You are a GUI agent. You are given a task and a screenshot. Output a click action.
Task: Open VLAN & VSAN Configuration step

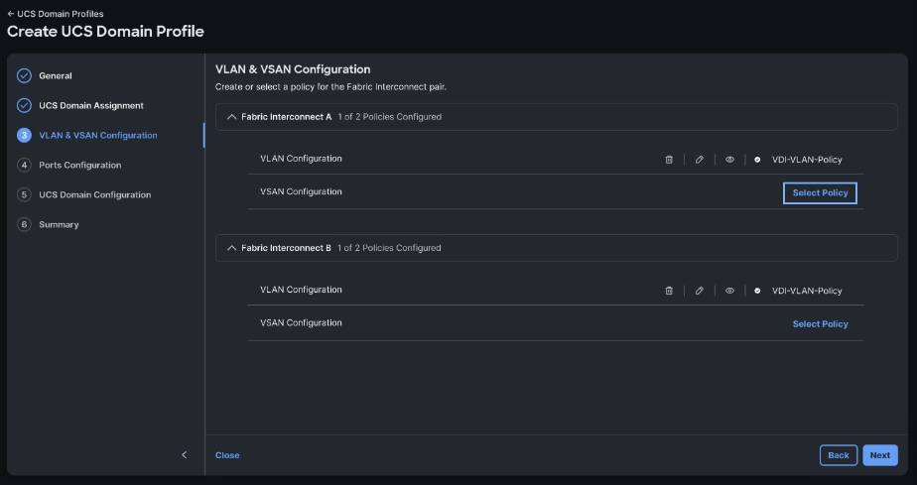tap(98, 136)
